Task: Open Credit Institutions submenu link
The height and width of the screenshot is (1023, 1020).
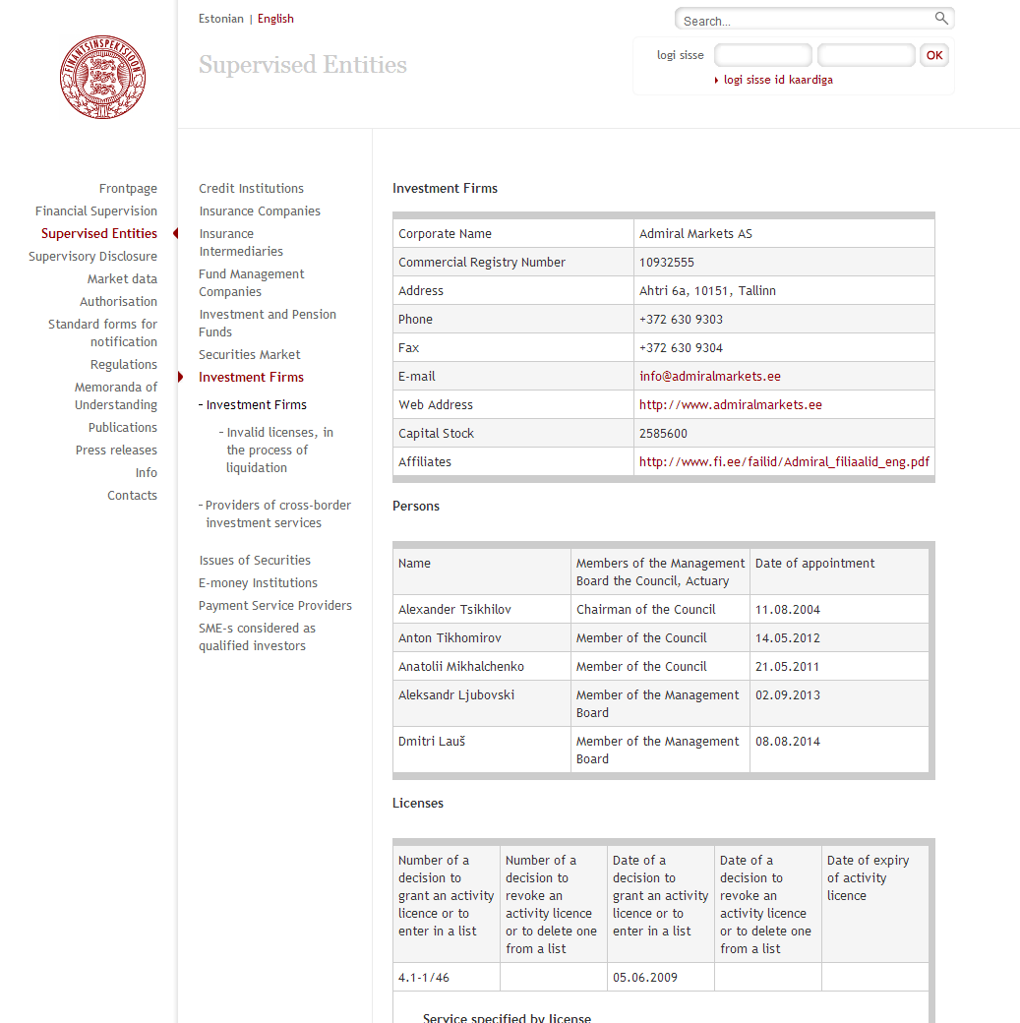Action: point(251,189)
